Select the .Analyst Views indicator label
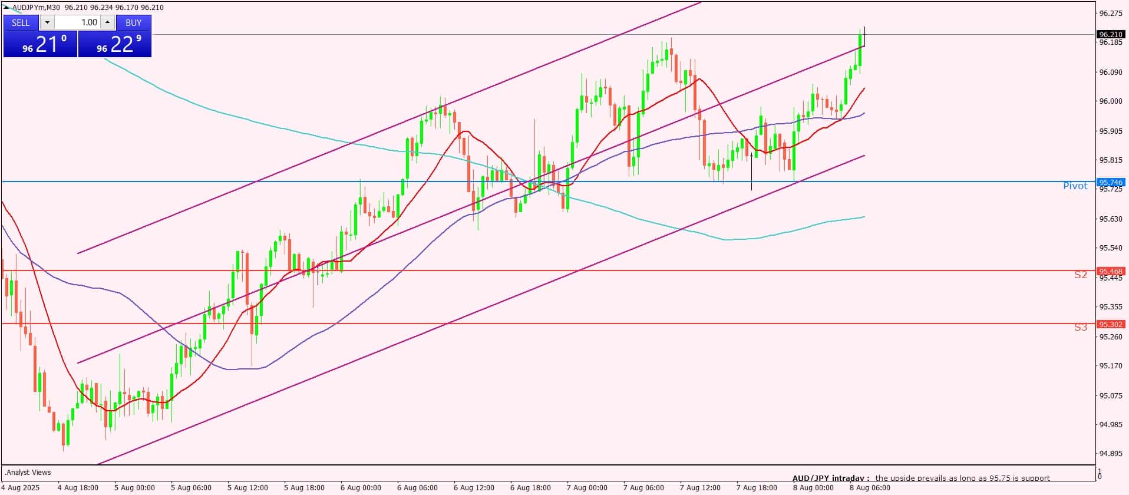 pos(28,472)
